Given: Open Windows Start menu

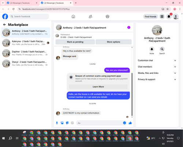Looking at the screenshot, I should pyautogui.click(x=3, y=138).
